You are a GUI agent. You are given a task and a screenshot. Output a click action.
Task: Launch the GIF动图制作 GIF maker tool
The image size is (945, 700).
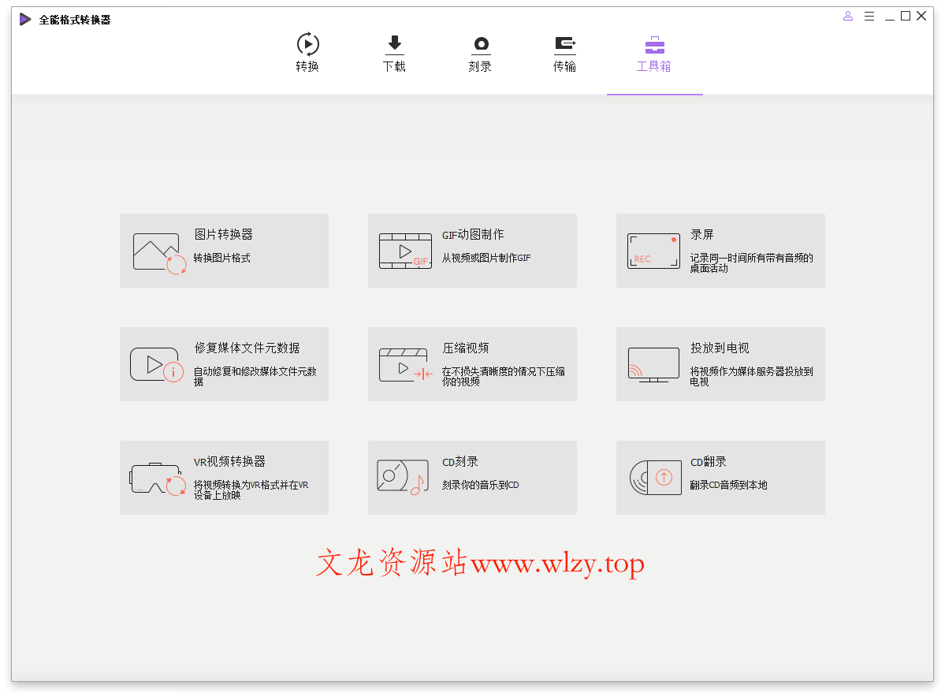click(471, 251)
